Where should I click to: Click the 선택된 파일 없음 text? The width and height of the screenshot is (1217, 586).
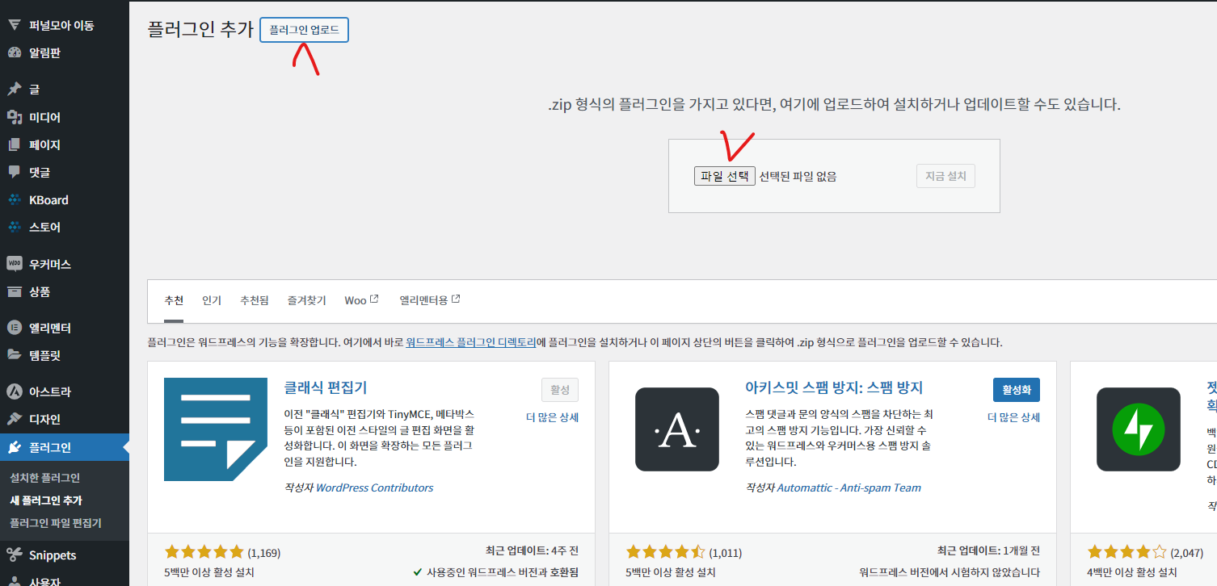pyautogui.click(x=798, y=176)
